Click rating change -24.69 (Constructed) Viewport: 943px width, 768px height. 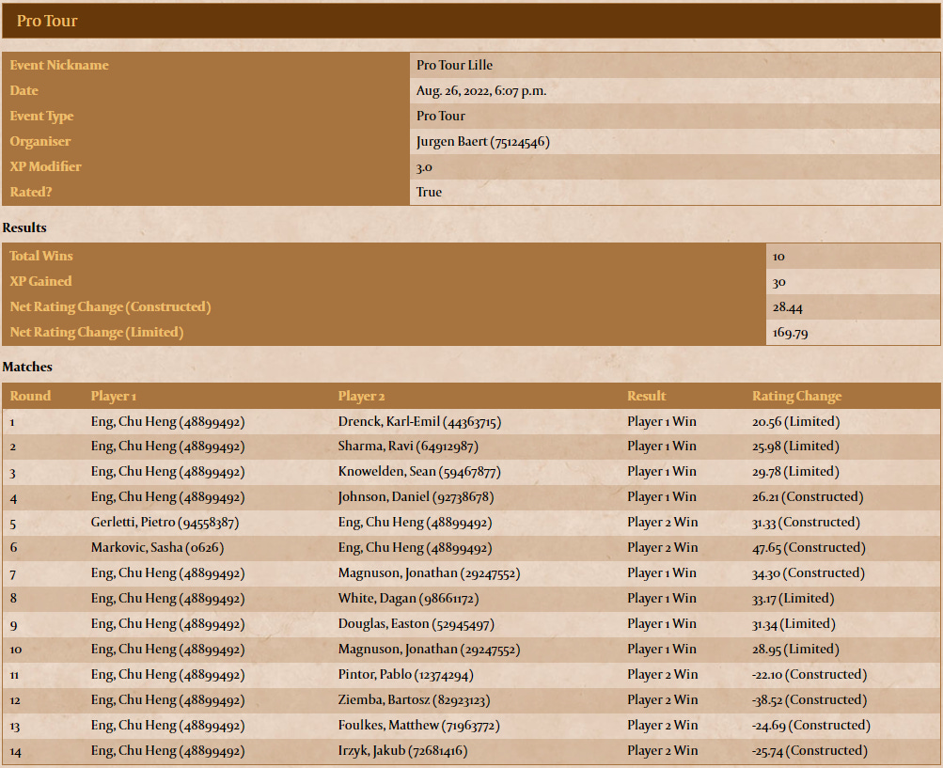pyautogui.click(x=811, y=726)
